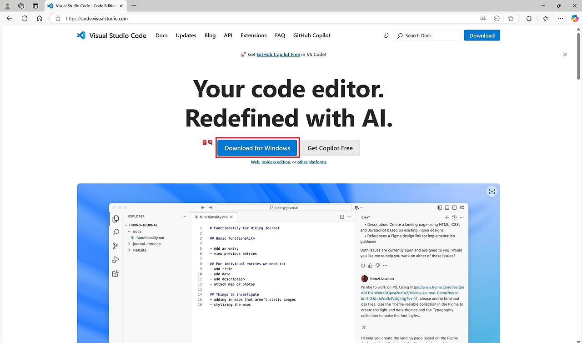582x343 pixels.
Task: Open Source Control in the preview activity bar
Action: tap(116, 246)
